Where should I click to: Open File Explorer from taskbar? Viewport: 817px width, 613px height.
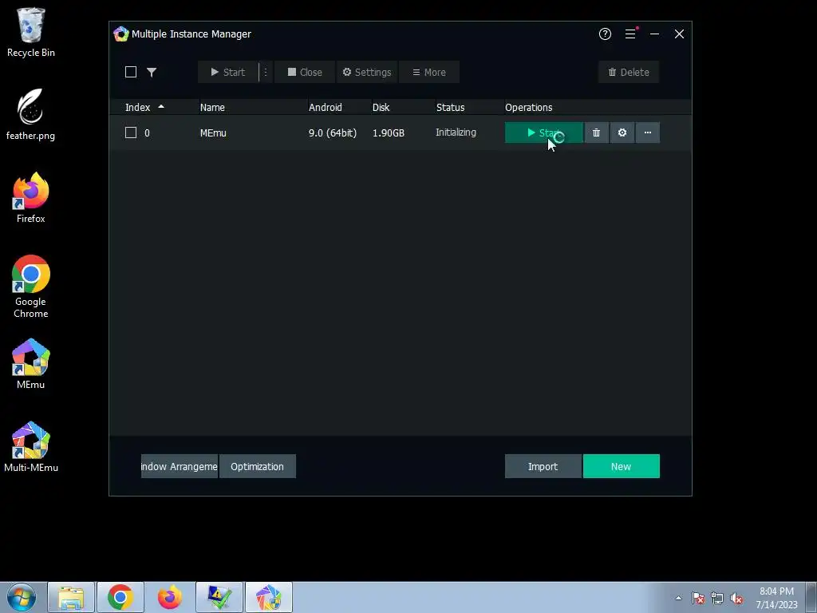click(71, 597)
